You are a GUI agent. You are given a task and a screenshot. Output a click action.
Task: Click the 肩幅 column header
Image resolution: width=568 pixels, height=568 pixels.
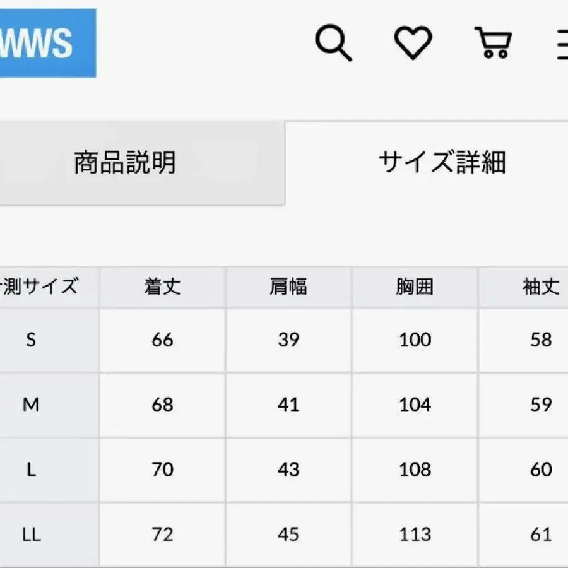tap(288, 287)
